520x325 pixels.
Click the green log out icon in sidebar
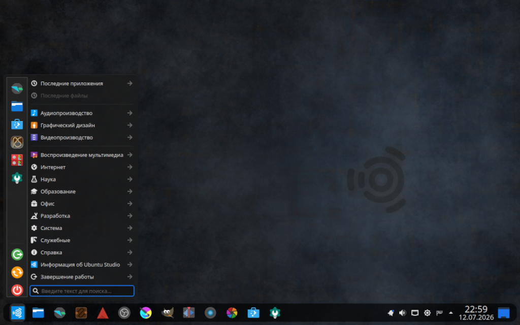point(17,254)
